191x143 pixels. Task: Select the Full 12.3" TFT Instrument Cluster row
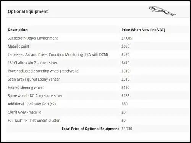click(98, 121)
